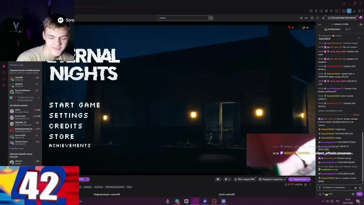Image resolution: width=364 pixels, height=205 pixels.
Task: Open the downloads icon in browser toolbar
Action: pos(354,11)
